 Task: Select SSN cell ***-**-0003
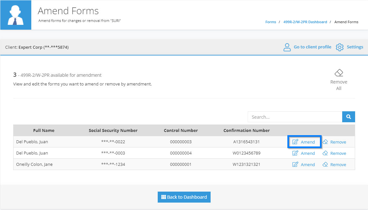[113, 153]
